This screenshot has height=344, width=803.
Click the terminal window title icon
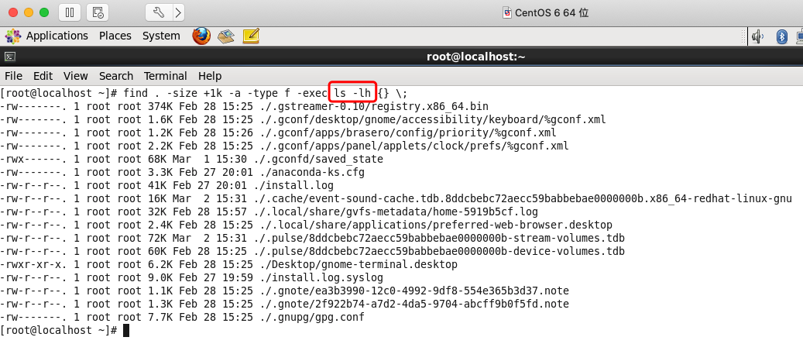point(10,57)
